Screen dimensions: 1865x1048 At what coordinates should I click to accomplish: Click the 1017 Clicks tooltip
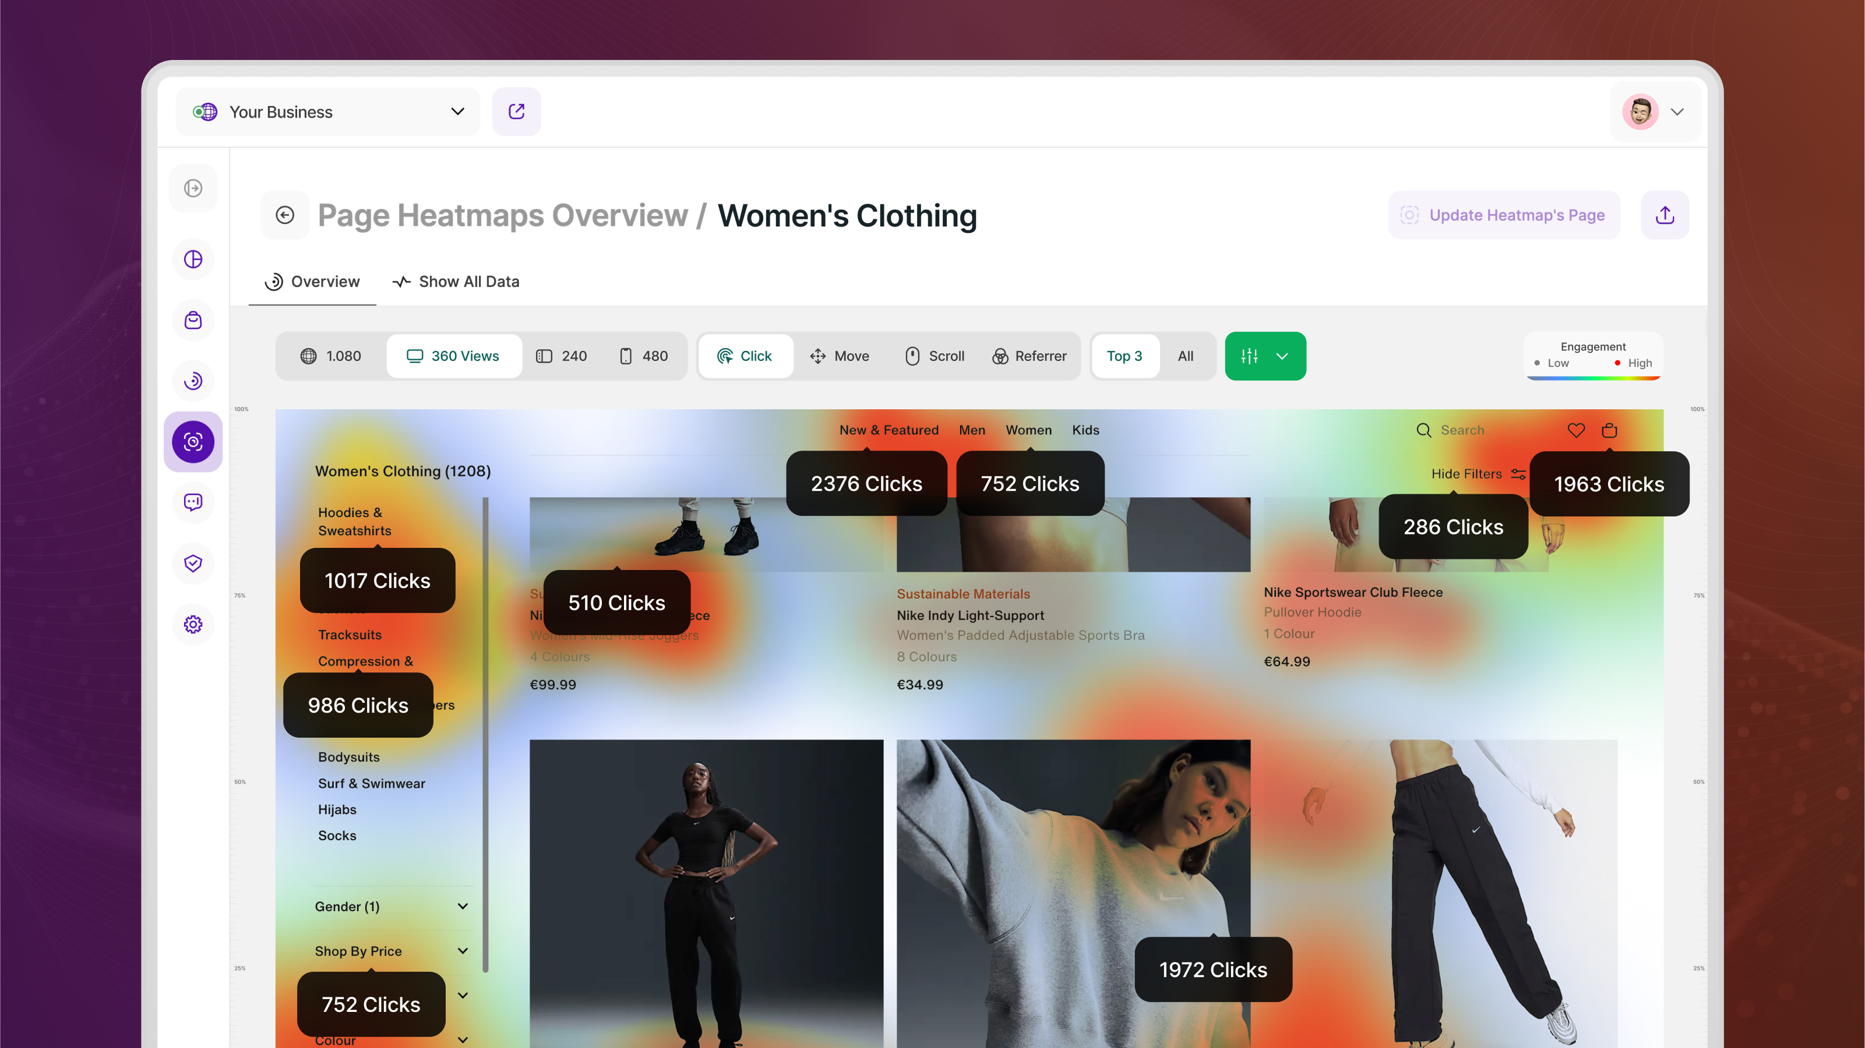click(x=377, y=580)
